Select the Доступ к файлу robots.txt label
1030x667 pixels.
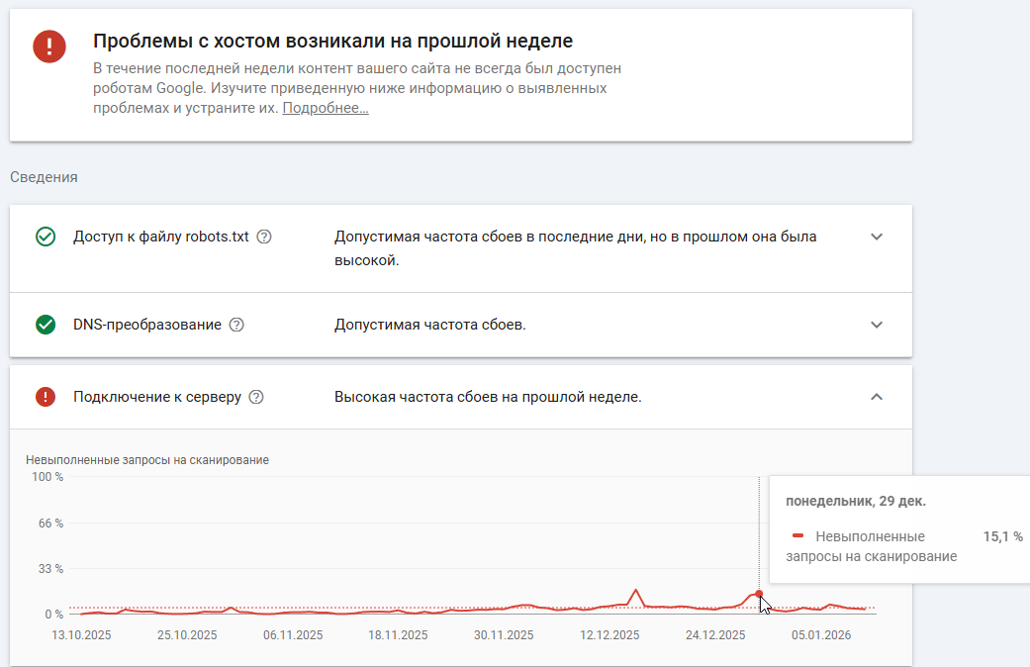point(161,237)
